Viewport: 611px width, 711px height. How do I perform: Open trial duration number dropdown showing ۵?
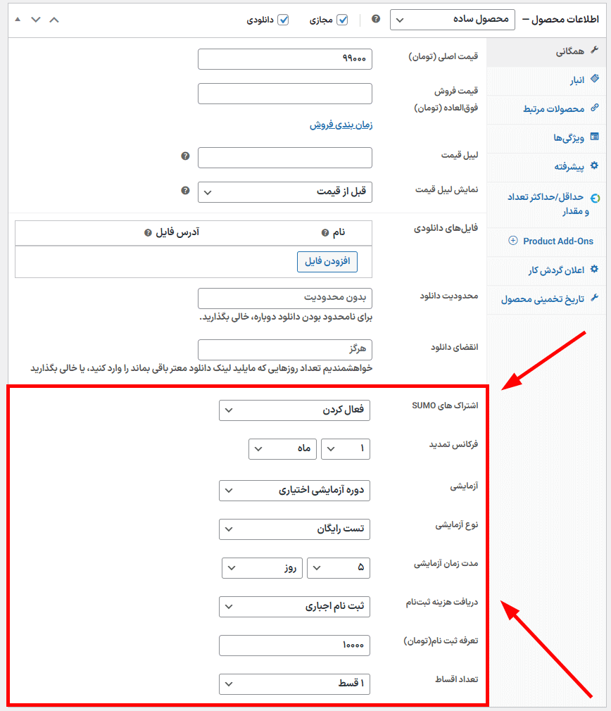pyautogui.click(x=339, y=567)
